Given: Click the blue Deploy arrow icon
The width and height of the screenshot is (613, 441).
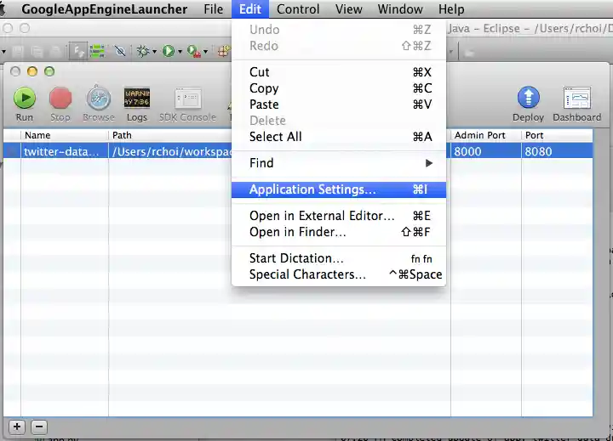Looking at the screenshot, I should point(528,99).
